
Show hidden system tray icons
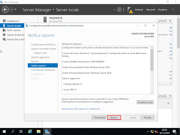click(148, 132)
